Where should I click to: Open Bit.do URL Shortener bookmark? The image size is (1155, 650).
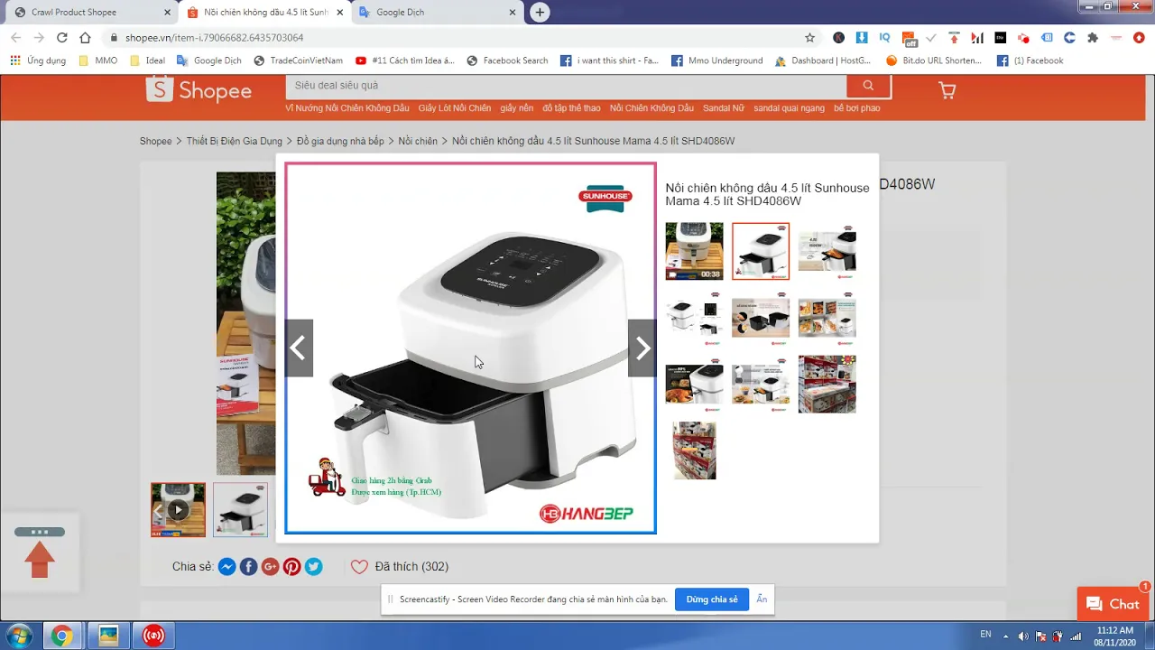pos(933,60)
